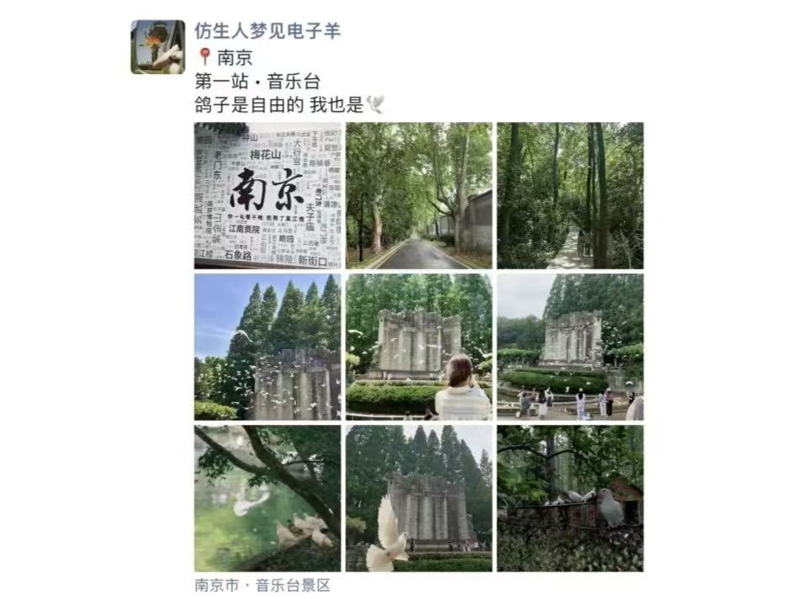The width and height of the screenshot is (801, 599).
Task: Click 新街口 label in word cloud image
Action: (x=312, y=261)
